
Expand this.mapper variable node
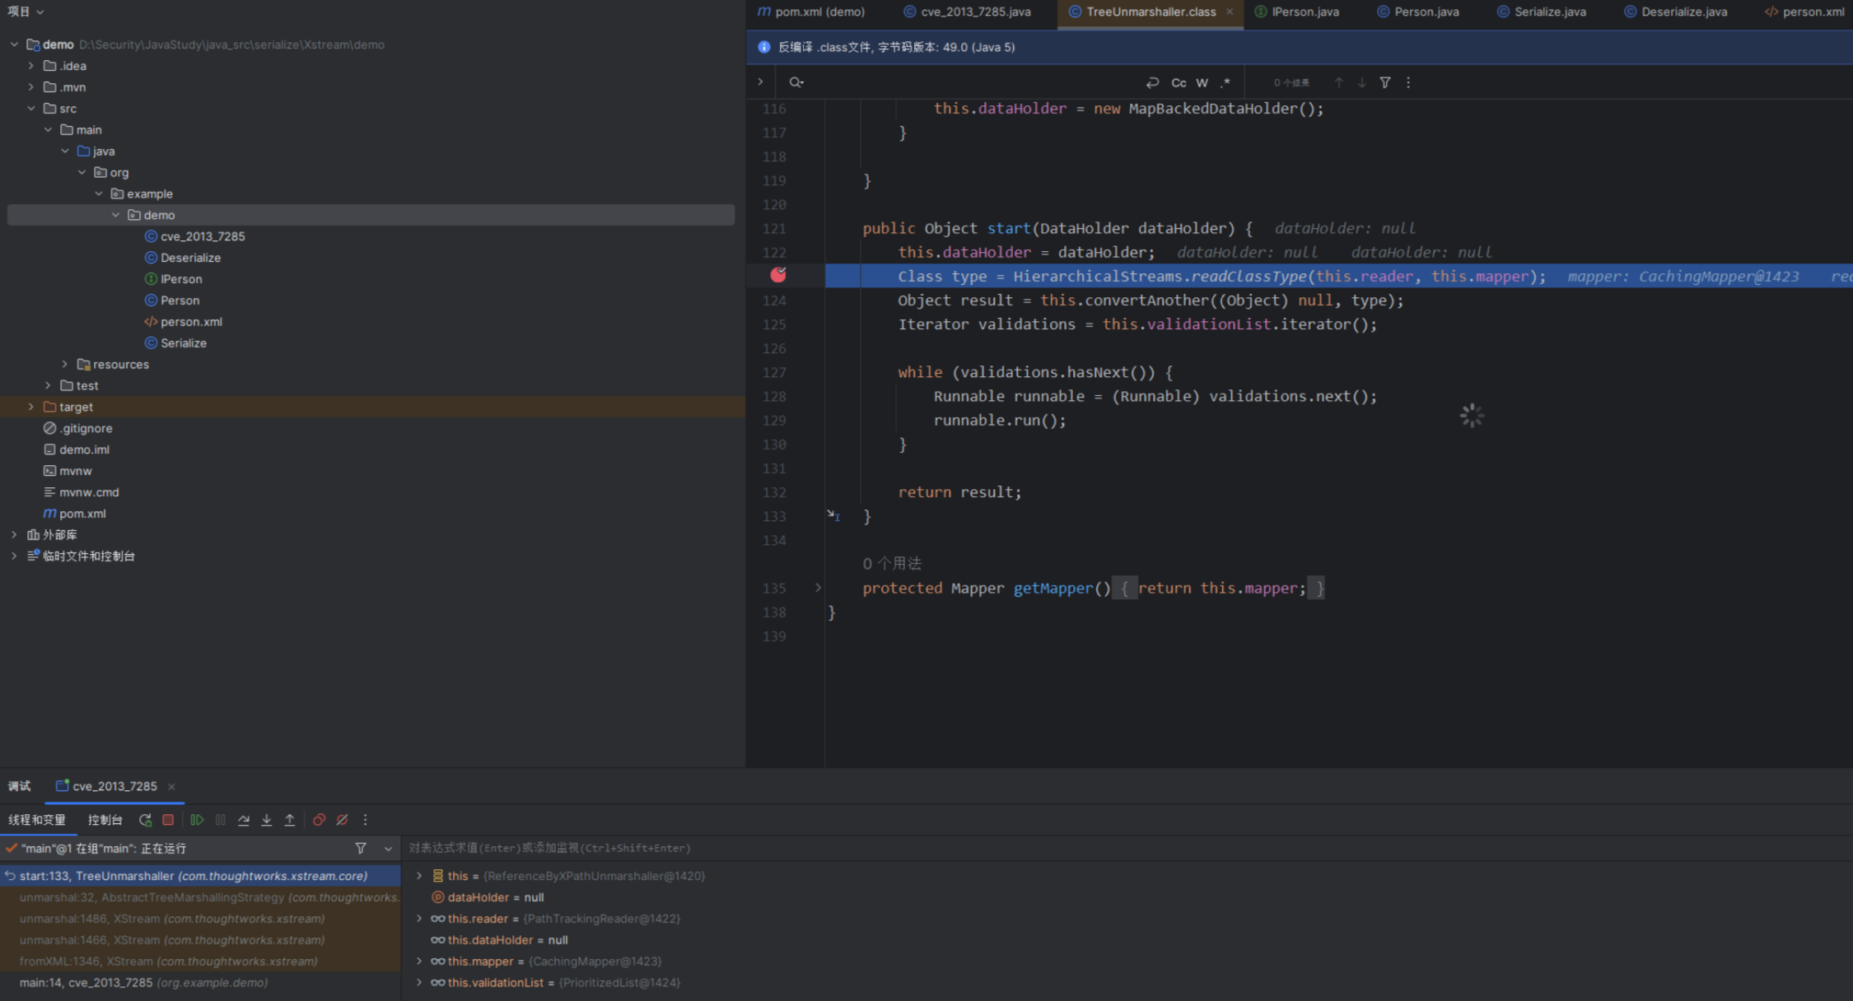pos(419,961)
